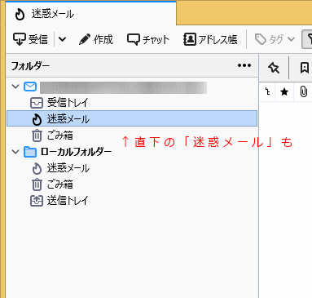
Task: Click the pin icon in quick filter bar
Action: coord(274,68)
